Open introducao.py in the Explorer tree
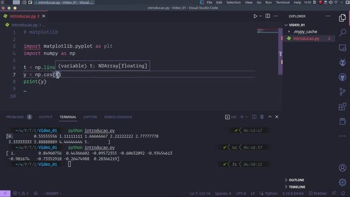Image resolution: width=350 pixels, height=197 pixels. [x=306, y=39]
